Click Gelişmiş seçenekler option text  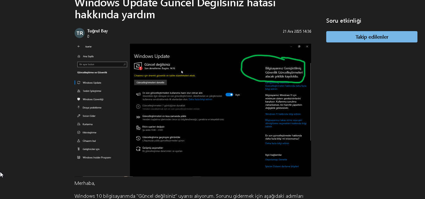tap(153, 148)
